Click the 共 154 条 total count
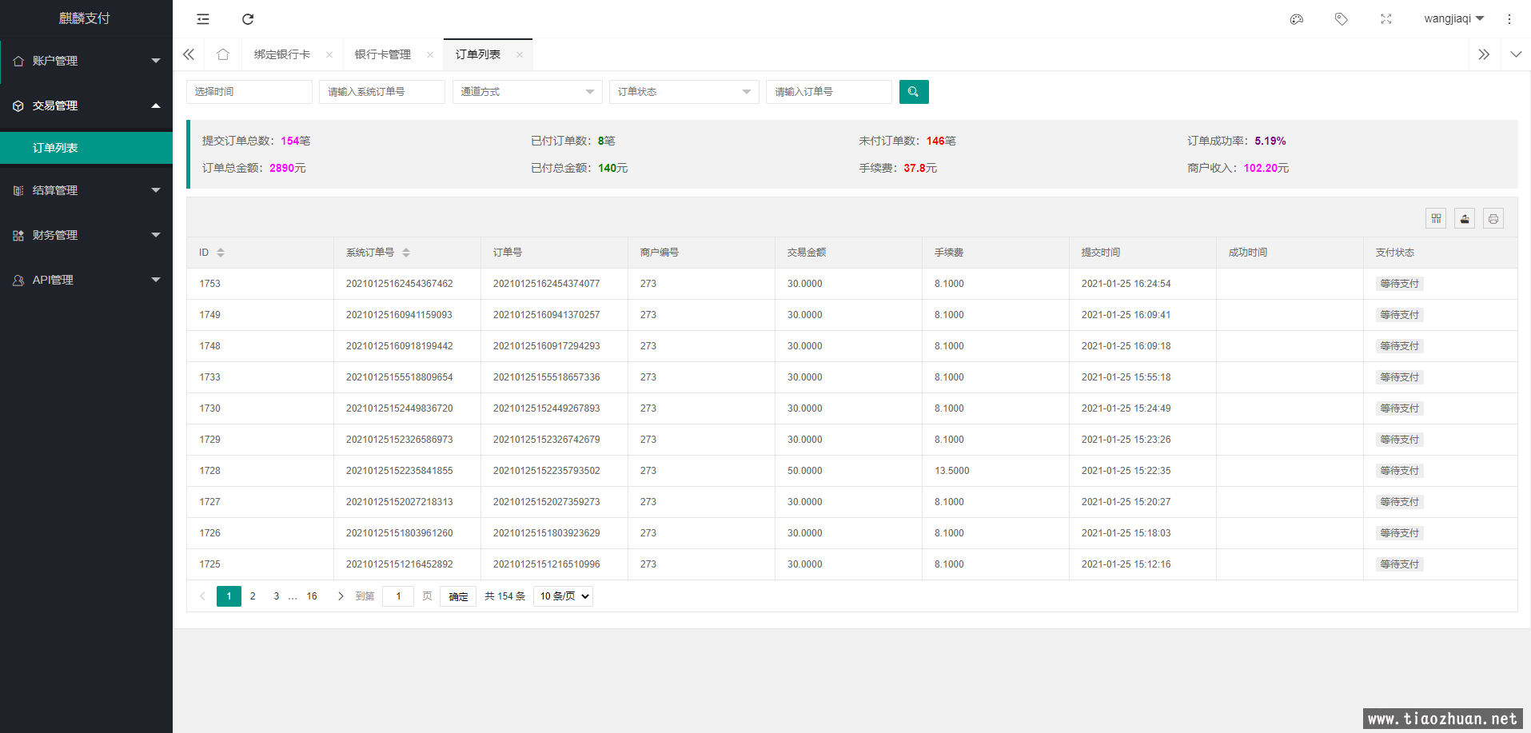 tap(505, 596)
